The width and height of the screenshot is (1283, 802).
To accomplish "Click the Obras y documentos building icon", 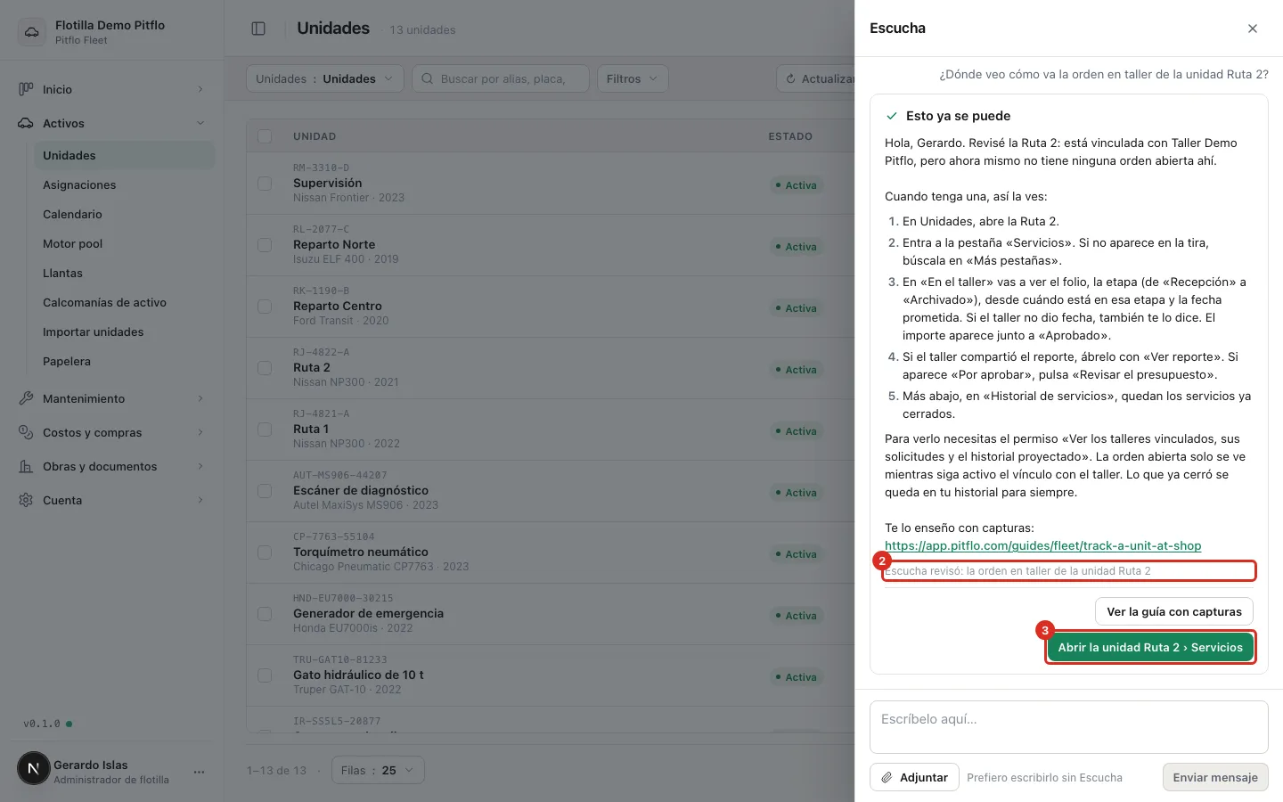I will (x=26, y=466).
